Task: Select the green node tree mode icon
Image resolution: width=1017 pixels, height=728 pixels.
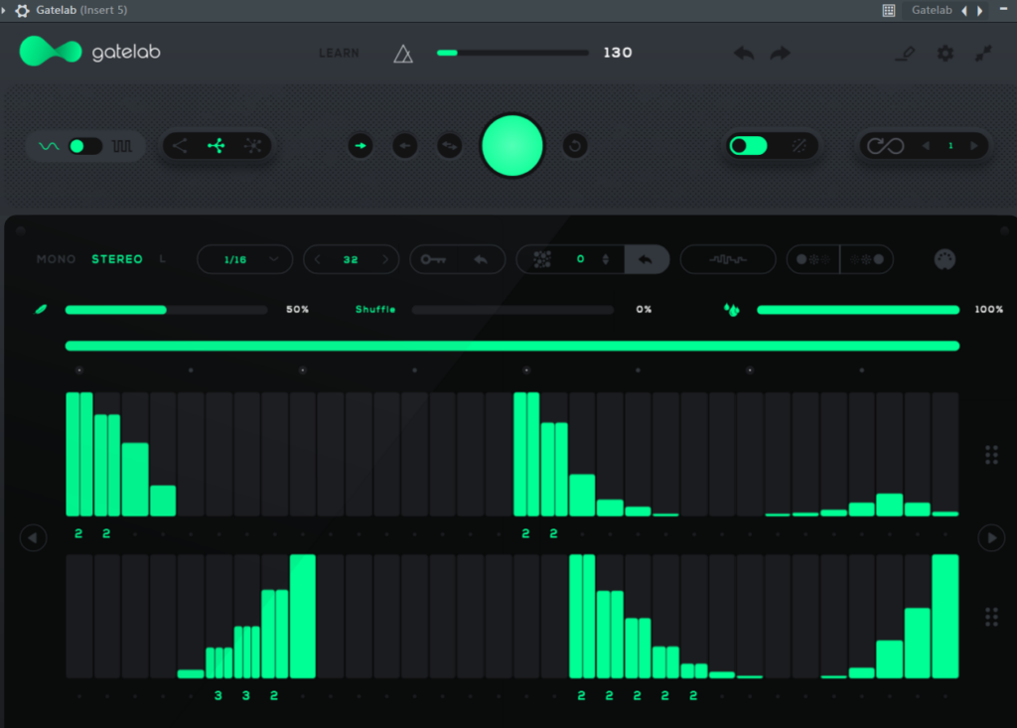Action: pos(216,146)
